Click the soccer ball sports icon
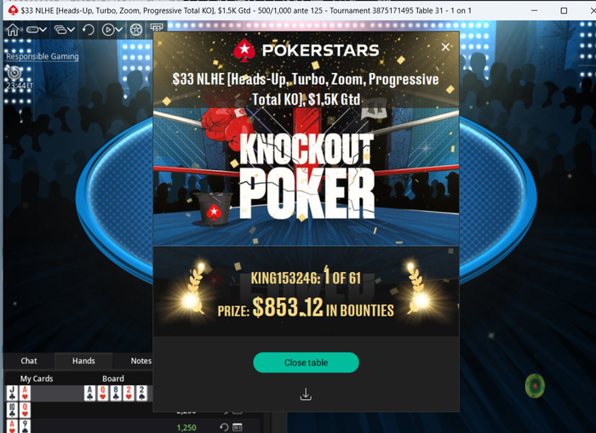The width and height of the screenshot is (596, 433). point(136,30)
